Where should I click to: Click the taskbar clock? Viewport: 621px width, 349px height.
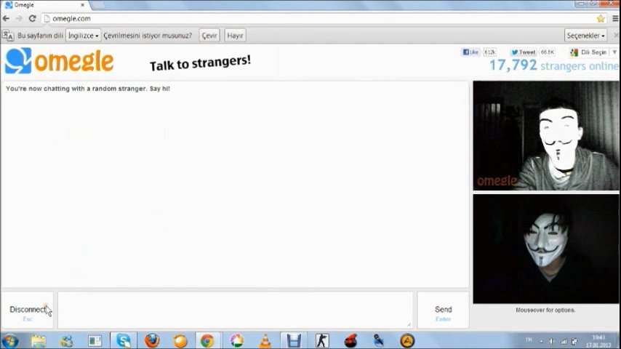coord(599,341)
